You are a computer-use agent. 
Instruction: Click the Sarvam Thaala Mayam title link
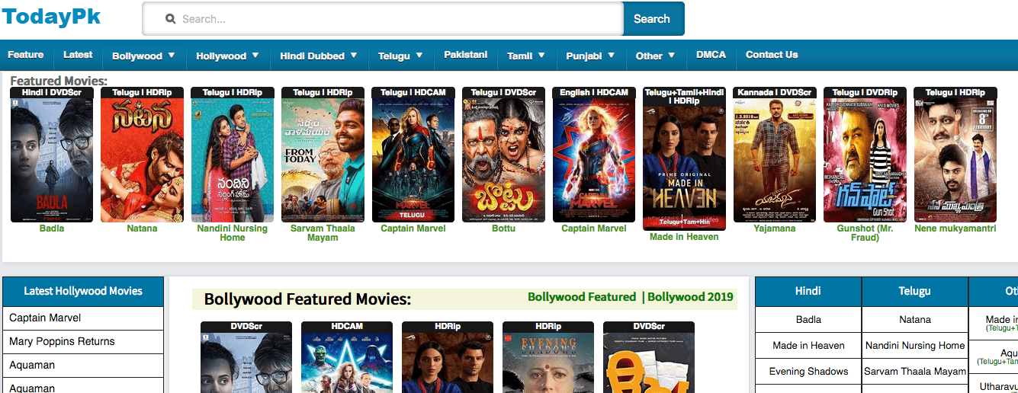(323, 233)
